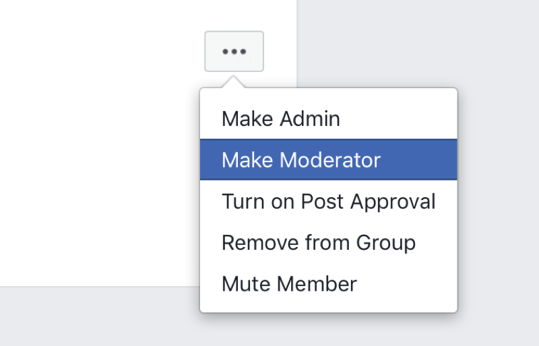Choose the highlighted Make Moderator option
The width and height of the screenshot is (539, 346).
point(329,160)
